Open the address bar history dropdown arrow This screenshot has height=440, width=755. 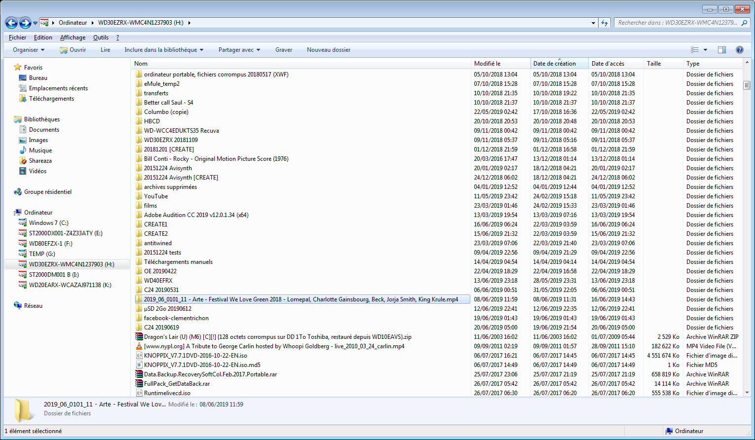coord(593,23)
